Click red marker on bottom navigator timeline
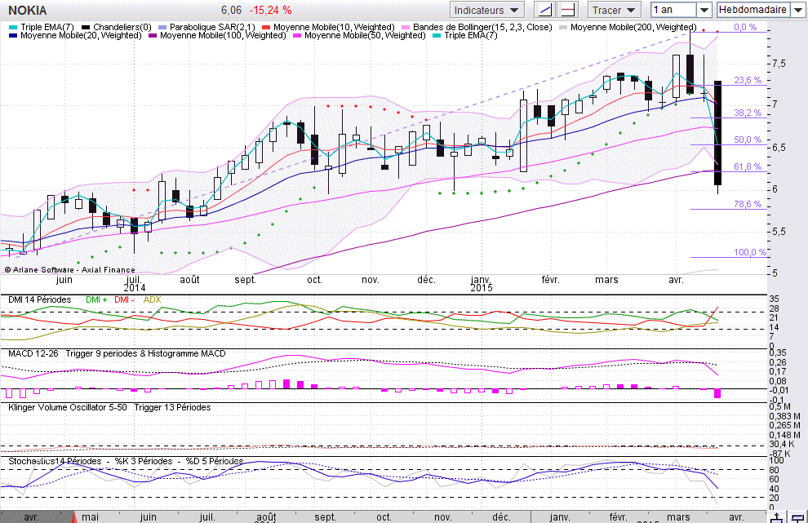Viewport: 808px width, 523px height. tap(74, 516)
